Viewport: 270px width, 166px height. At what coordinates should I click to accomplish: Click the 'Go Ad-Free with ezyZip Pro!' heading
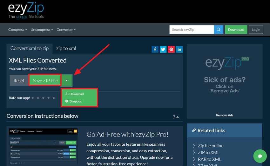point(127,134)
